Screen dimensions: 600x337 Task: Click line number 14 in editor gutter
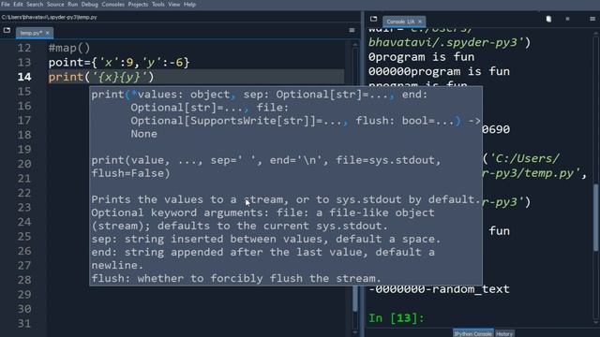(24, 77)
